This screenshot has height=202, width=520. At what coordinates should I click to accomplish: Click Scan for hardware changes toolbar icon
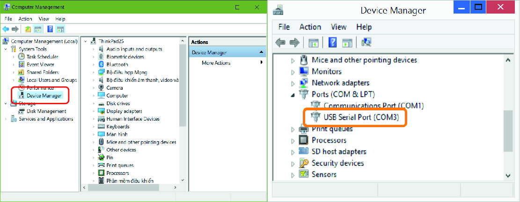pos(366,43)
